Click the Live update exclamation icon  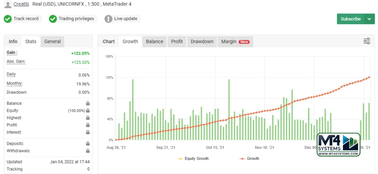coord(108,19)
